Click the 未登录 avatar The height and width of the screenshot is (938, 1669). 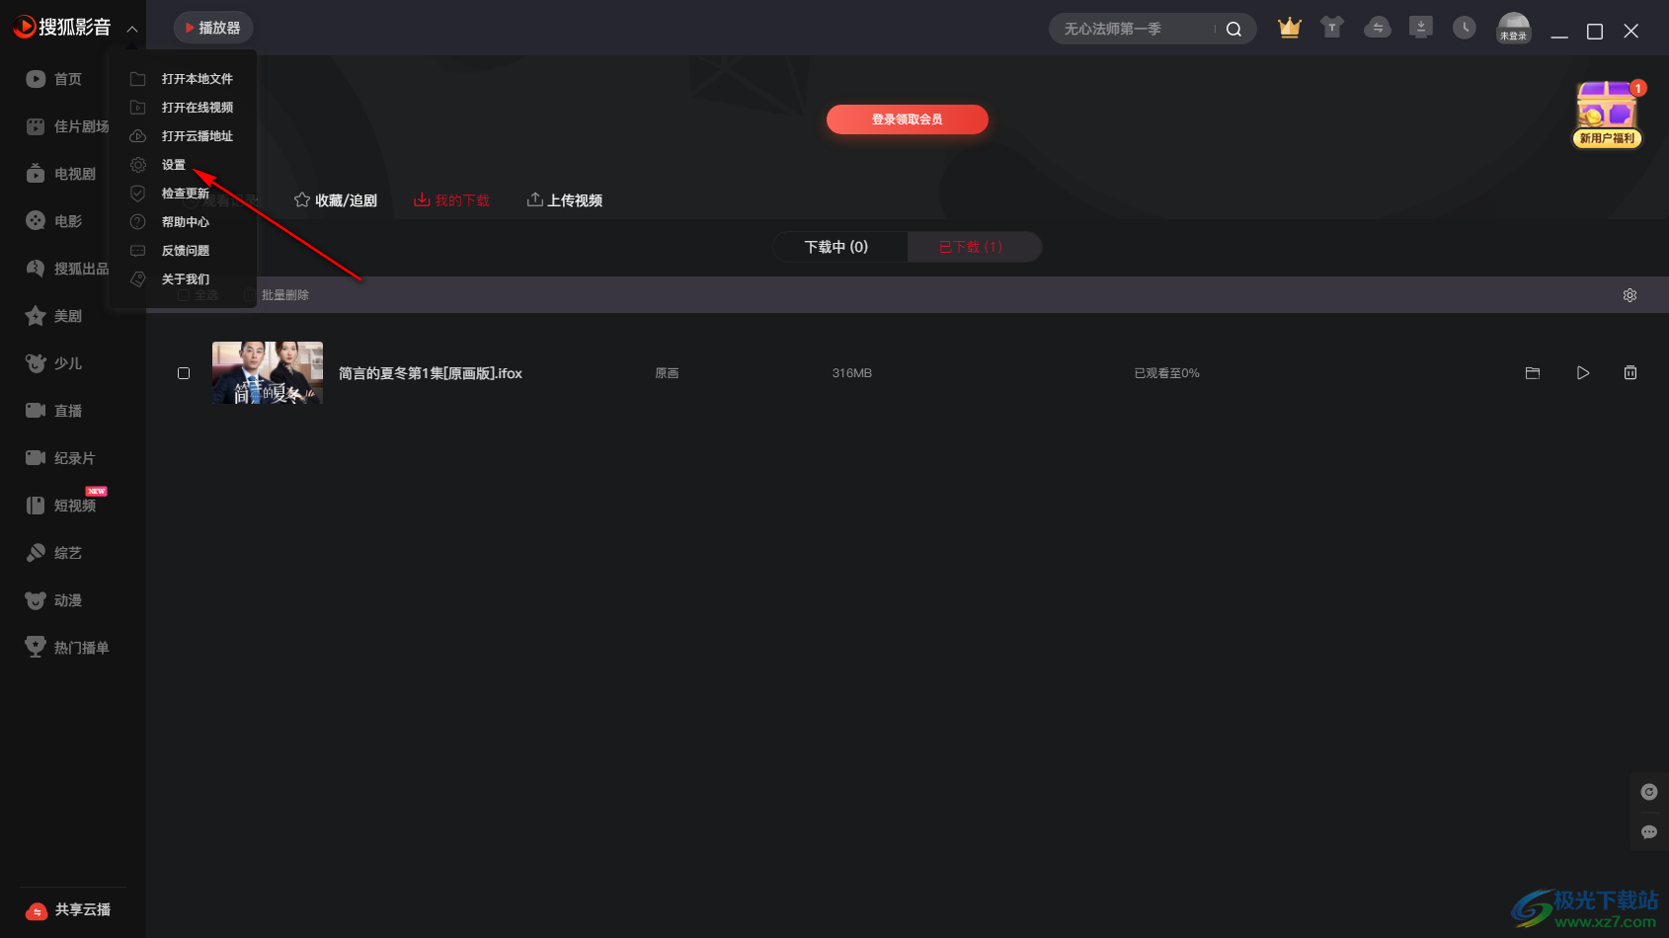pyautogui.click(x=1513, y=28)
